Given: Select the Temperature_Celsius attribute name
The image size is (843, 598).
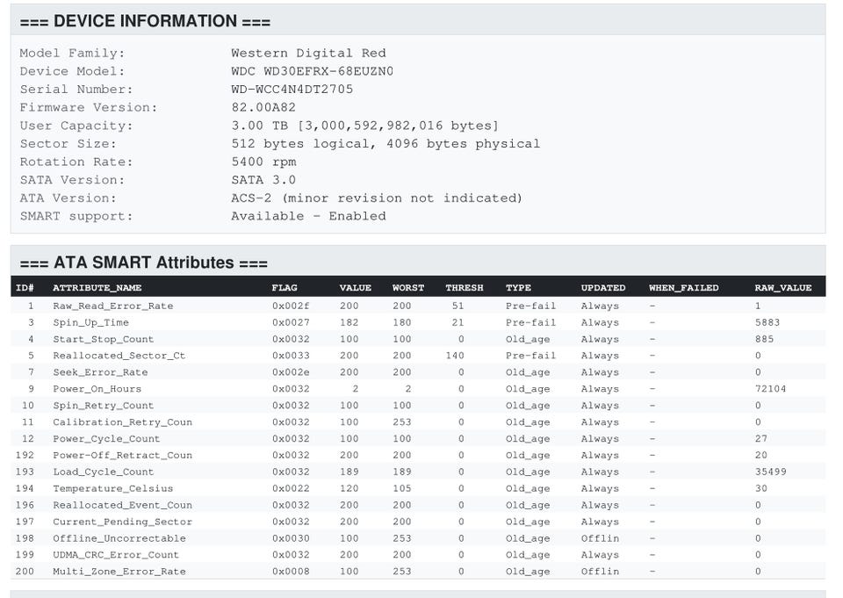Looking at the screenshot, I should coord(112,489).
